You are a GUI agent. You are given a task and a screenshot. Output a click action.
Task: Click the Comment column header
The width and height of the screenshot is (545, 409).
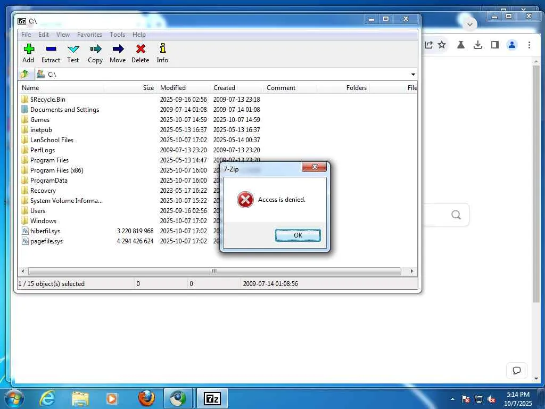pyautogui.click(x=290, y=88)
